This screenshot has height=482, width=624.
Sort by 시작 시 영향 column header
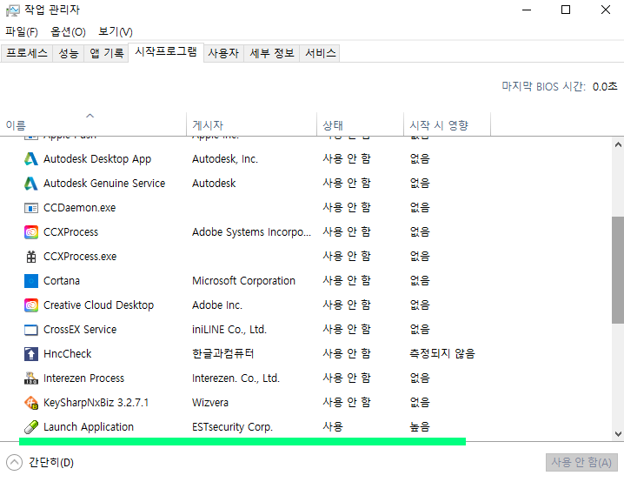pyautogui.click(x=447, y=124)
